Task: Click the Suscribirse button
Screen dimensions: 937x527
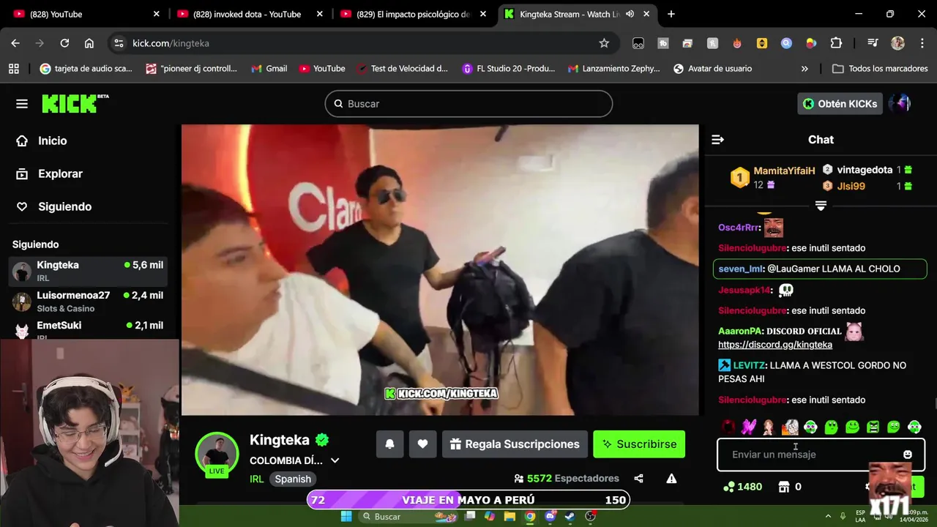Action: [x=639, y=444]
